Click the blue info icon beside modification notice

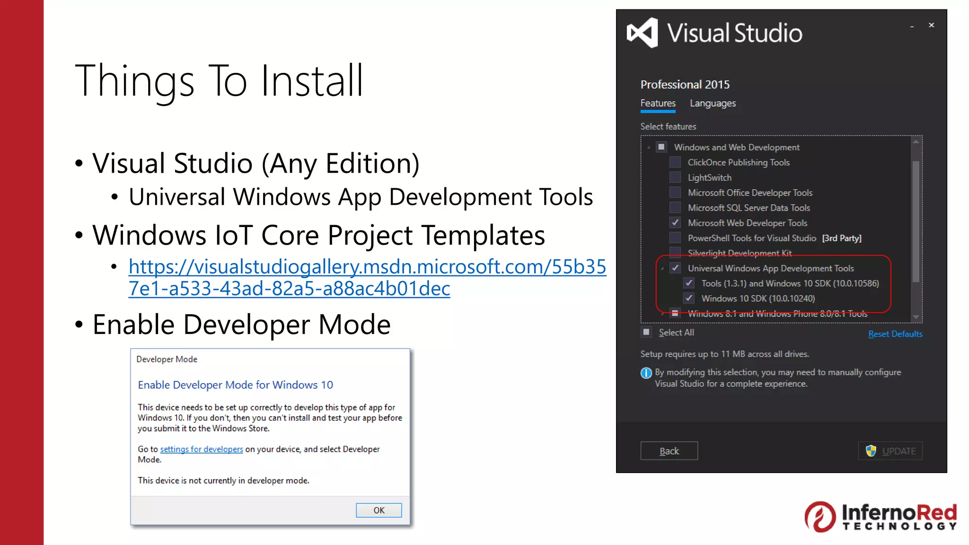coord(646,373)
